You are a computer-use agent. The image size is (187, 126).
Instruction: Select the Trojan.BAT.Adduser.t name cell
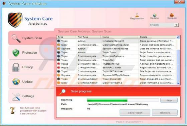[113, 71]
